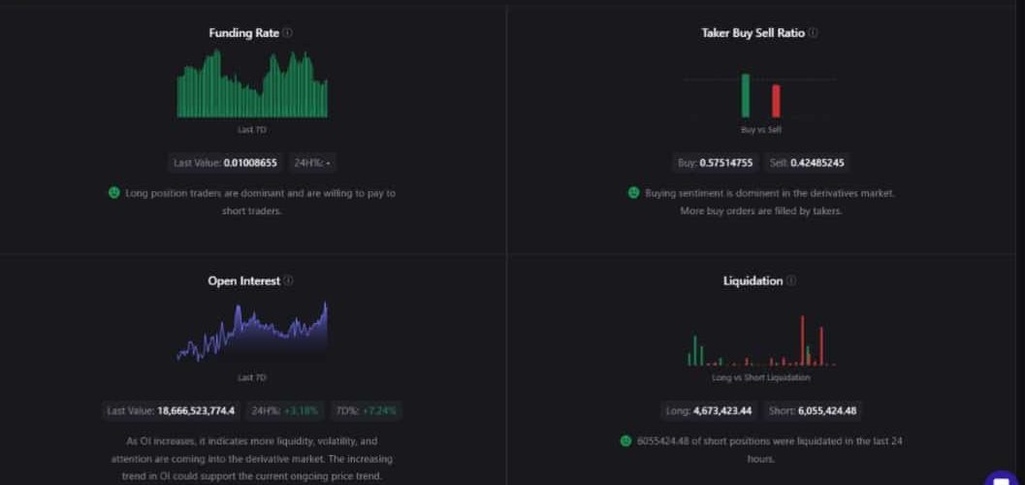Viewport: 1025px width, 485px height.
Task: Click the green smiley under Funding Rate
Action: coord(114,193)
